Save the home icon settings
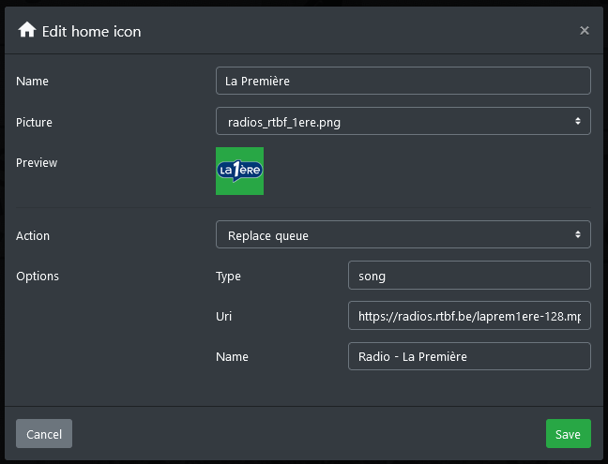Image resolution: width=608 pixels, height=464 pixels. click(x=569, y=434)
